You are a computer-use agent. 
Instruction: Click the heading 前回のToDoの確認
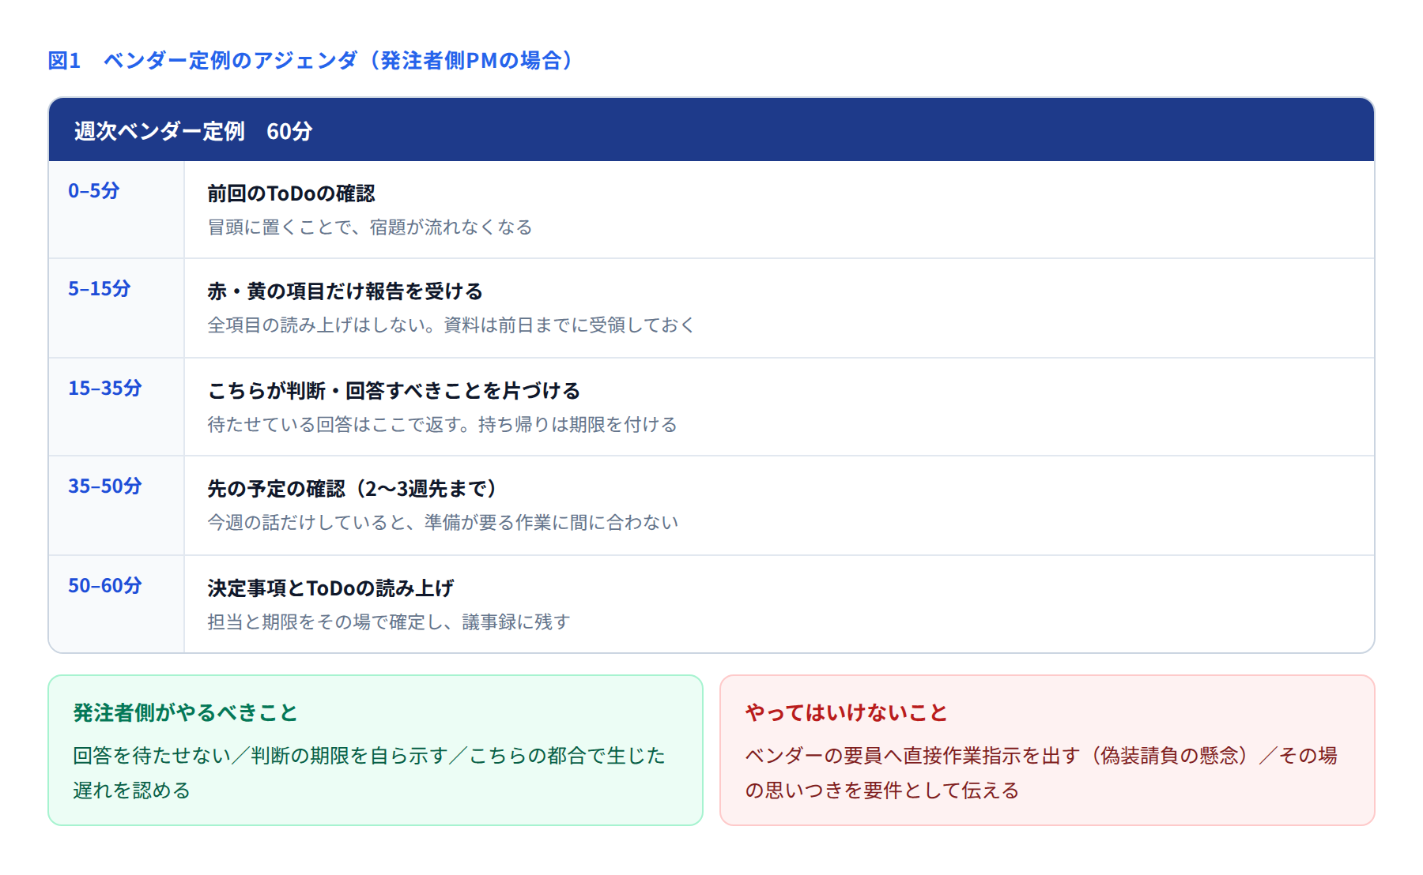291,193
